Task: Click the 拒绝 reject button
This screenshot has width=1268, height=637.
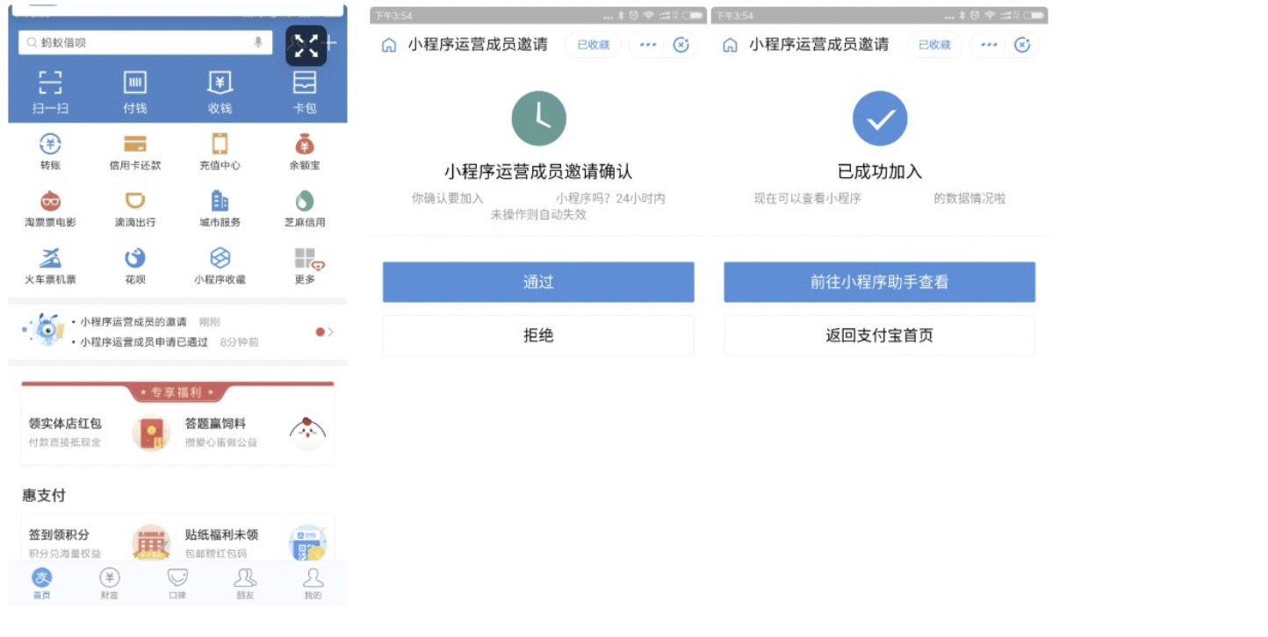Action: [538, 335]
